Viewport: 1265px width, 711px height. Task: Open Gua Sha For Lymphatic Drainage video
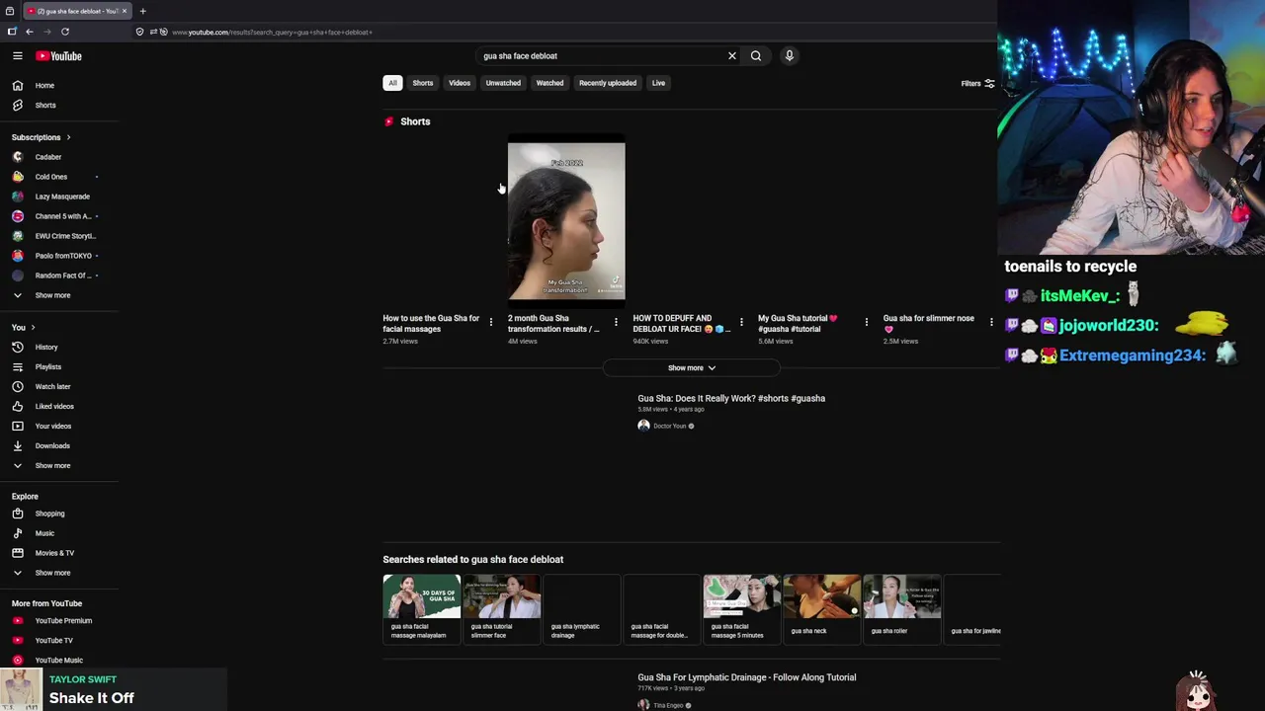pos(746,677)
